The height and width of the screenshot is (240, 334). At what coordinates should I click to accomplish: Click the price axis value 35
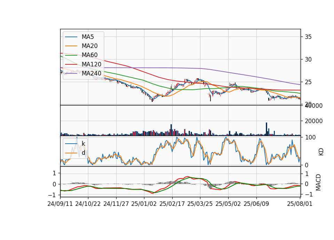pos(308,37)
